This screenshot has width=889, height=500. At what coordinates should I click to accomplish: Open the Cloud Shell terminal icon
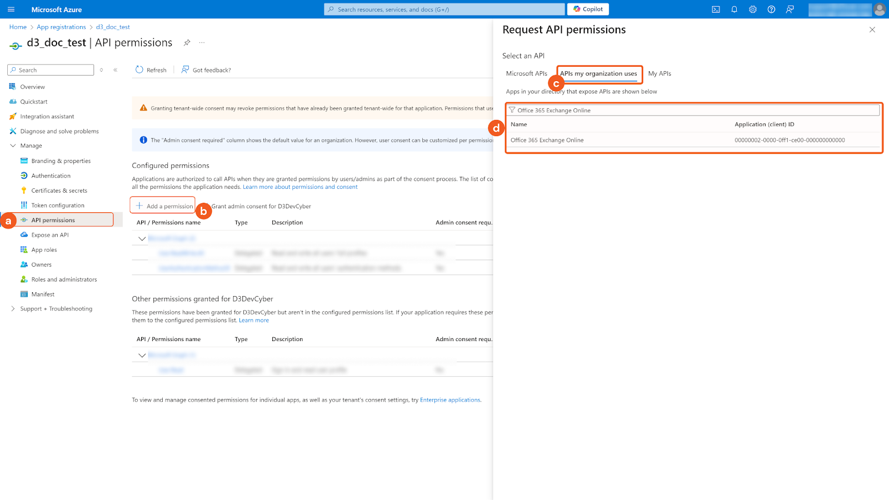coord(716,9)
